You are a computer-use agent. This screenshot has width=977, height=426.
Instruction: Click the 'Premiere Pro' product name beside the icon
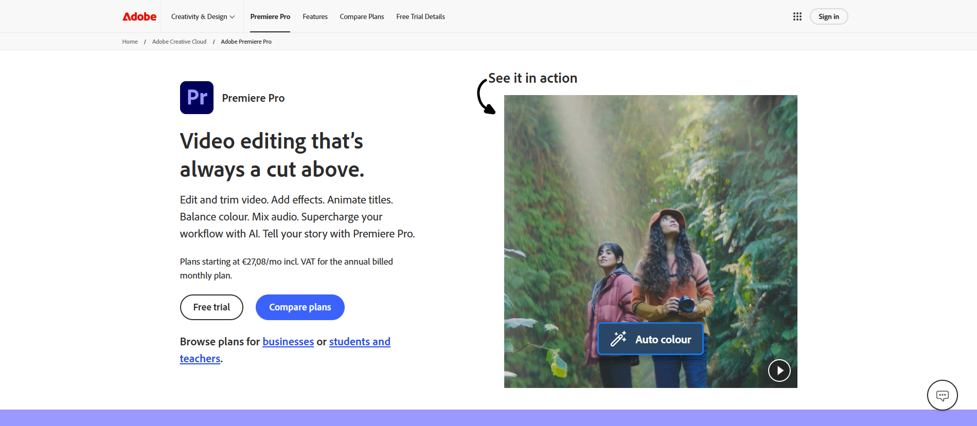[253, 98]
